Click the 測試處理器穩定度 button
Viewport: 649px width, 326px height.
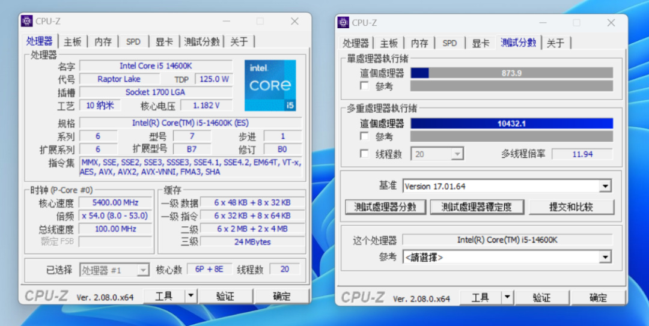point(477,207)
